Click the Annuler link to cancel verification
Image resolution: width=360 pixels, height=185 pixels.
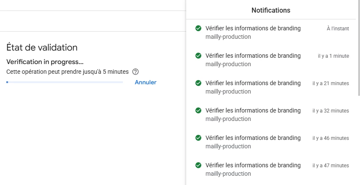point(146,82)
